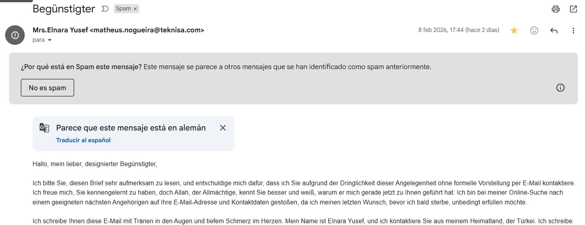
Task: Click 'Traducir al español' link
Action: pyautogui.click(x=83, y=140)
